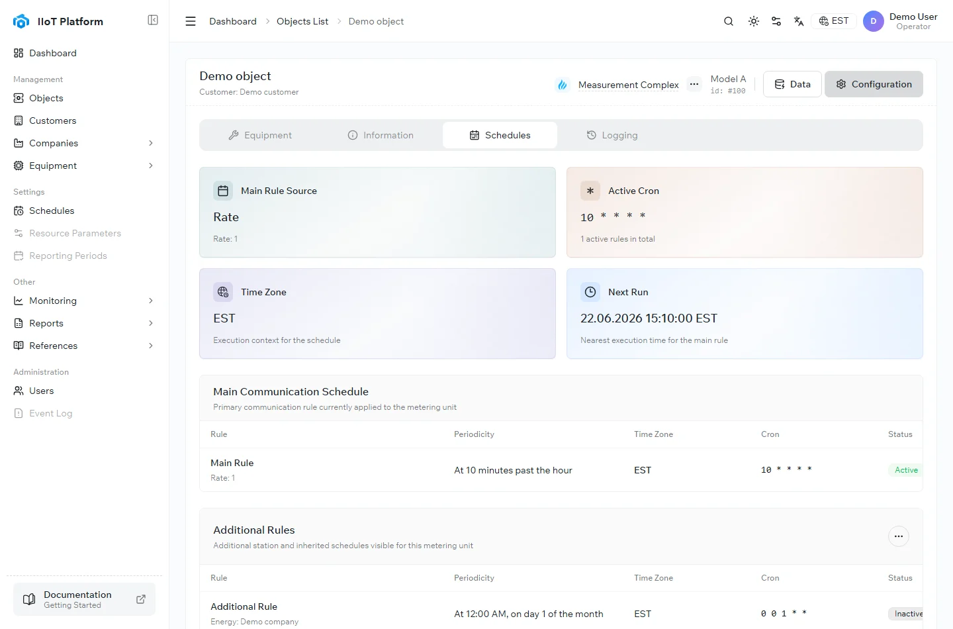Open the EST time zone selector
The image size is (953, 629).
tap(834, 21)
